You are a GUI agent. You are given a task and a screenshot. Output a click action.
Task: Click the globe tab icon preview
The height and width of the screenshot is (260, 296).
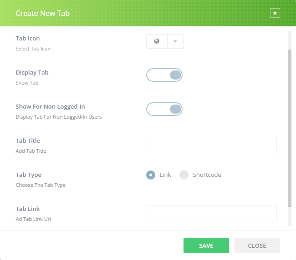[x=157, y=41]
